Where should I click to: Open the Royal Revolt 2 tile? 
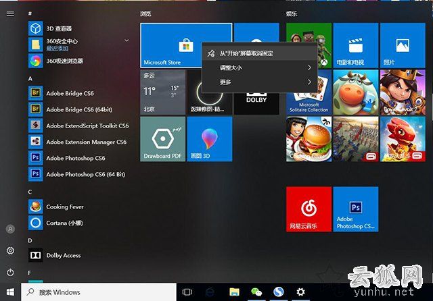coord(403,92)
